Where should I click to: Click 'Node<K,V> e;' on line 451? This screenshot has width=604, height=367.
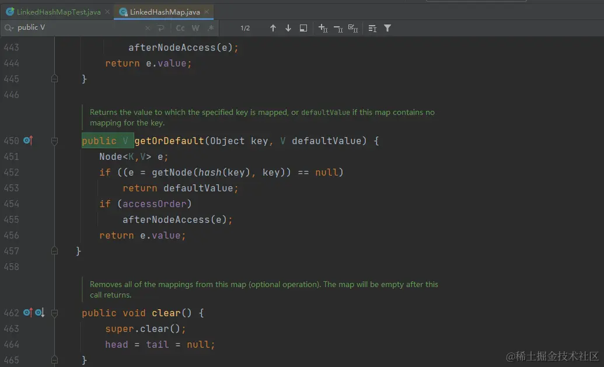[134, 157]
